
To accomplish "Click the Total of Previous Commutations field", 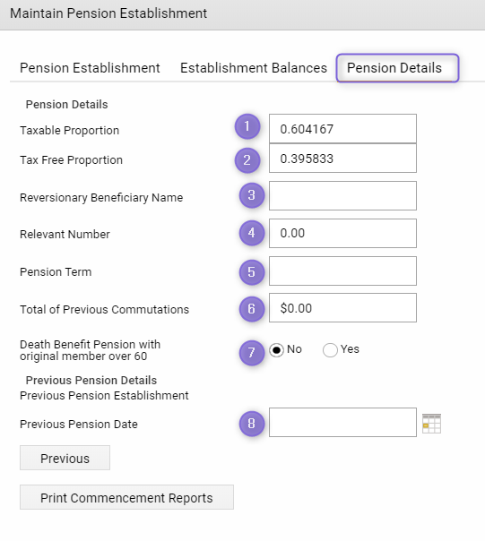I will 342,308.
